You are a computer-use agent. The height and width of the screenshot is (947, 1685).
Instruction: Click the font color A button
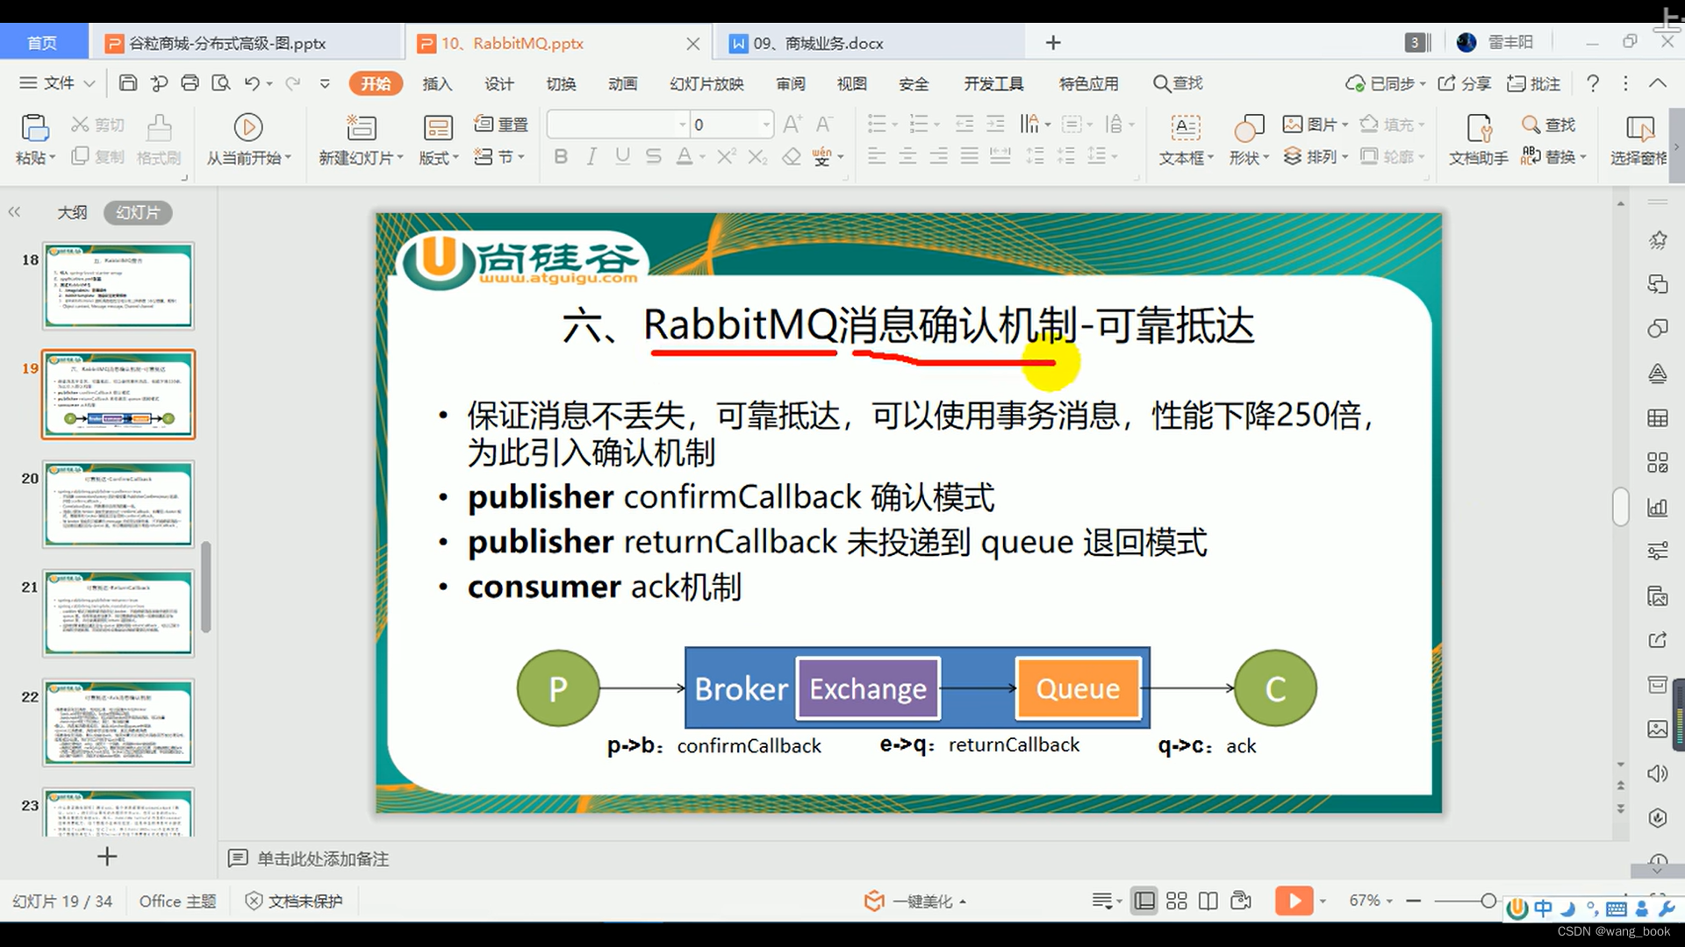click(685, 157)
